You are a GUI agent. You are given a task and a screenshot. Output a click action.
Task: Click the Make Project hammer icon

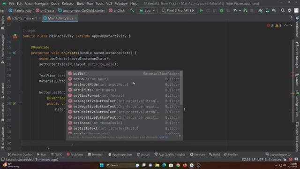pos(132,10)
